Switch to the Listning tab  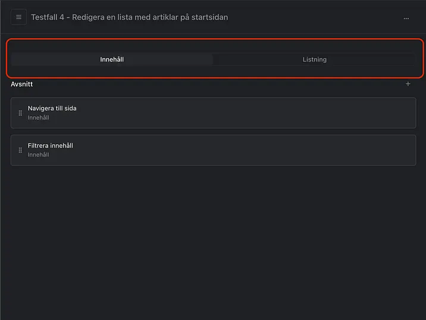314,60
